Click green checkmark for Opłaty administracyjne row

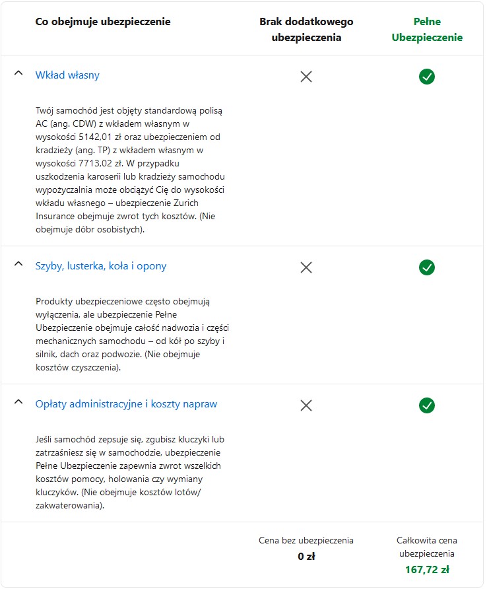pos(427,405)
